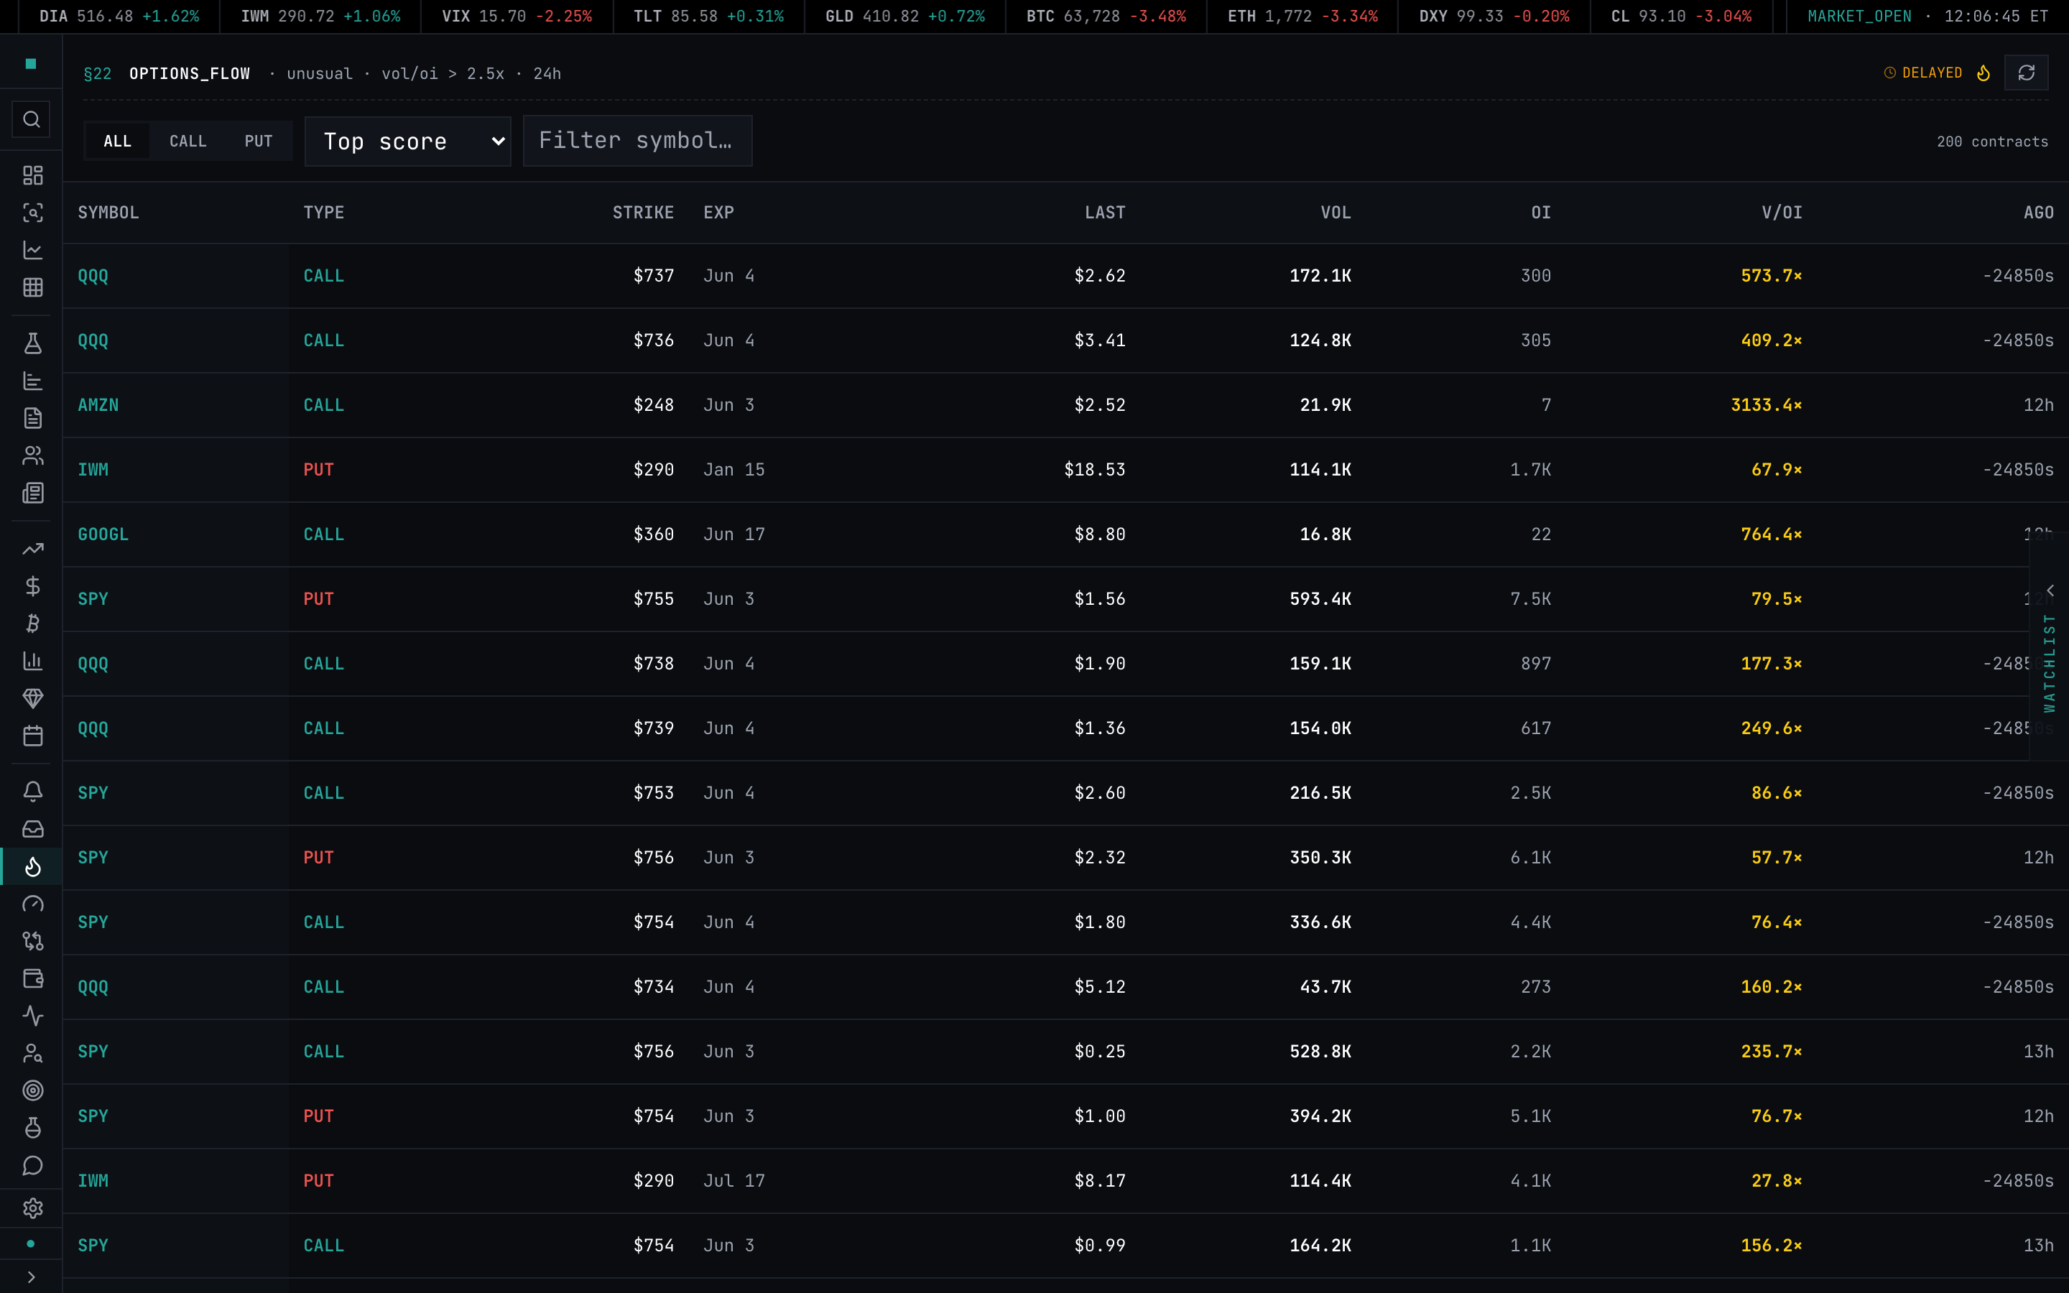Click the Filter symbol input field
2069x1293 pixels.
point(638,141)
